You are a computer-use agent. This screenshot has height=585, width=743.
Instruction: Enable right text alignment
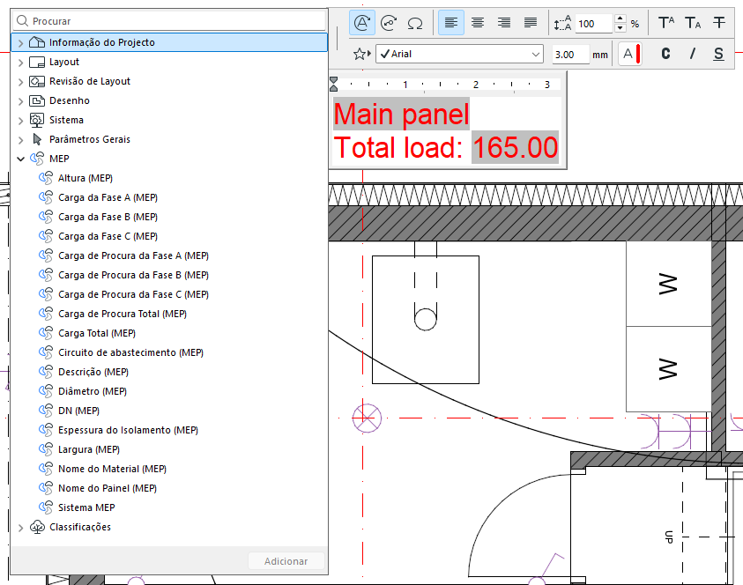[x=504, y=23]
